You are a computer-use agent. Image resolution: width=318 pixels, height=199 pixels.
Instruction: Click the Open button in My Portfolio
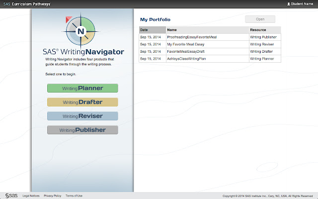click(x=260, y=19)
